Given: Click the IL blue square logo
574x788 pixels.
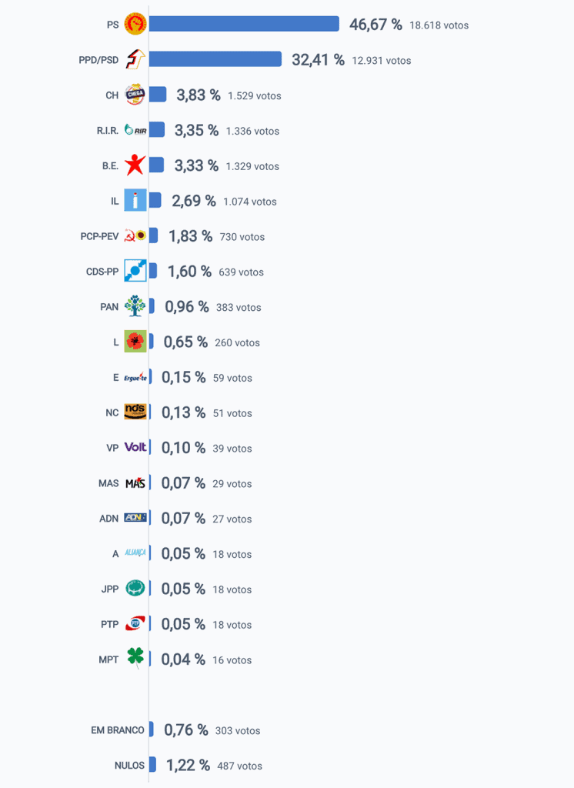Looking at the screenshot, I should pos(135,200).
